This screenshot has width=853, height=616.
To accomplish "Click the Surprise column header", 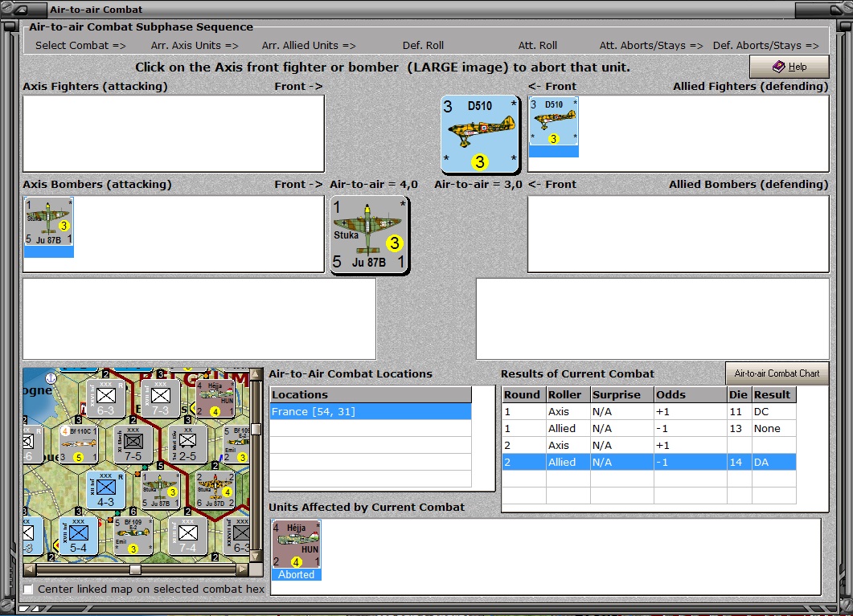I will pyautogui.click(x=621, y=394).
